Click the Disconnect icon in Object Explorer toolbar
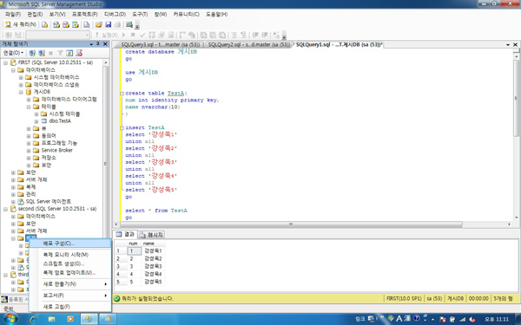The image size is (521, 325). (x=42, y=53)
